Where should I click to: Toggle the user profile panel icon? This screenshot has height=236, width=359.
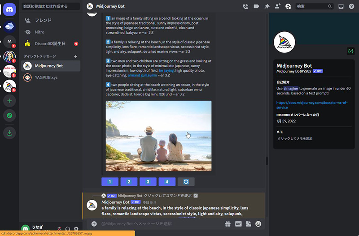coord(288,6)
